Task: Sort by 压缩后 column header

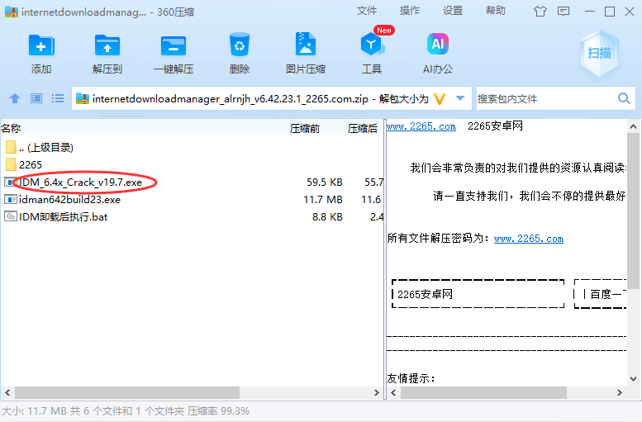Action: 363,129
